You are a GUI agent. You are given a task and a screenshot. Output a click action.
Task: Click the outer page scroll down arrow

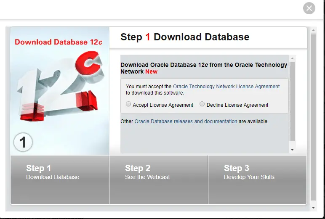pos(313,208)
